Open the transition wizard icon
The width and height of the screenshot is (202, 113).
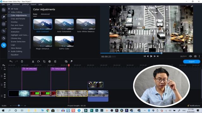tap(66, 62)
